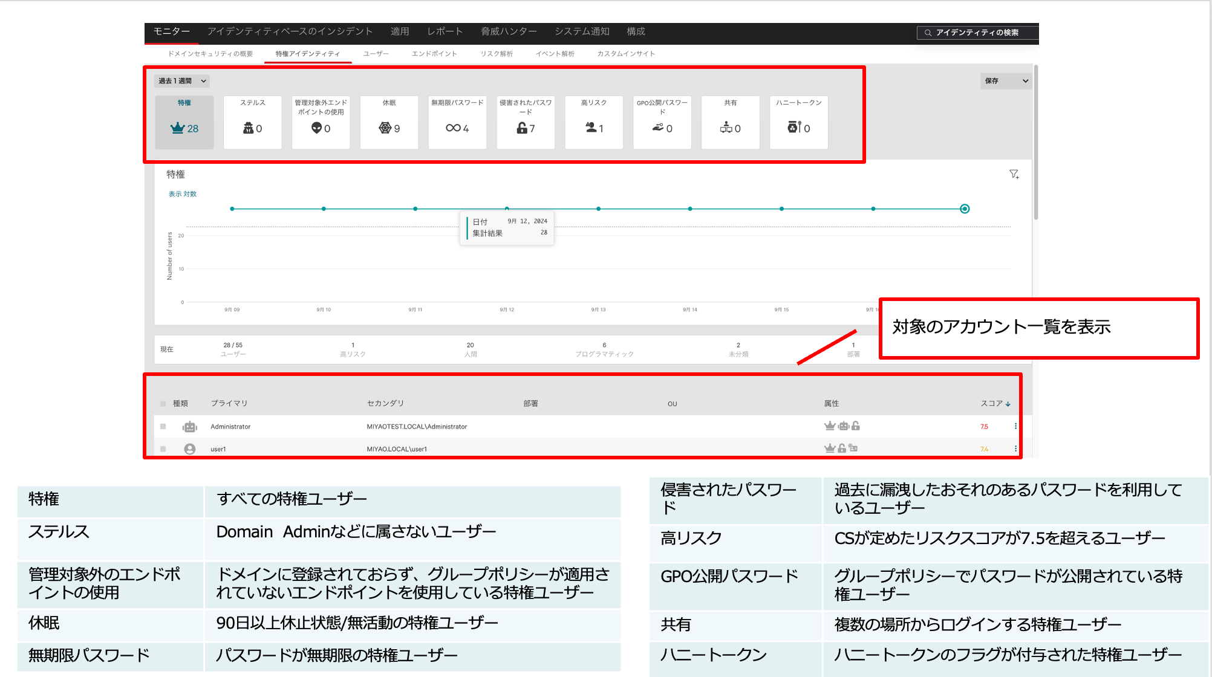This screenshot has width=1212, height=677.
Task: Click the open padlock icon for 侵害されたパスワード
Action: [x=522, y=128]
